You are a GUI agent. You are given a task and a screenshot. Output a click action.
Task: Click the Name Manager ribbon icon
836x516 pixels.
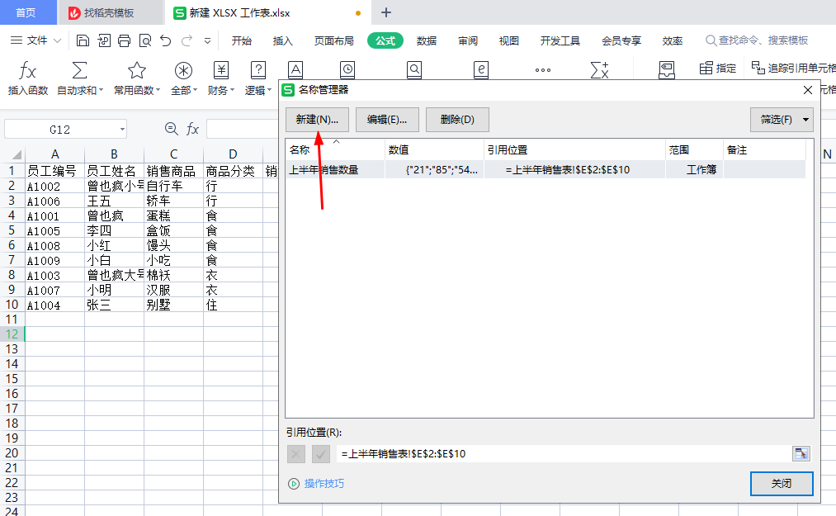point(667,70)
